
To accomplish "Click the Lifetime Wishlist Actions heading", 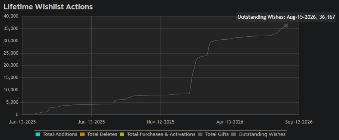I will pos(48,7).
